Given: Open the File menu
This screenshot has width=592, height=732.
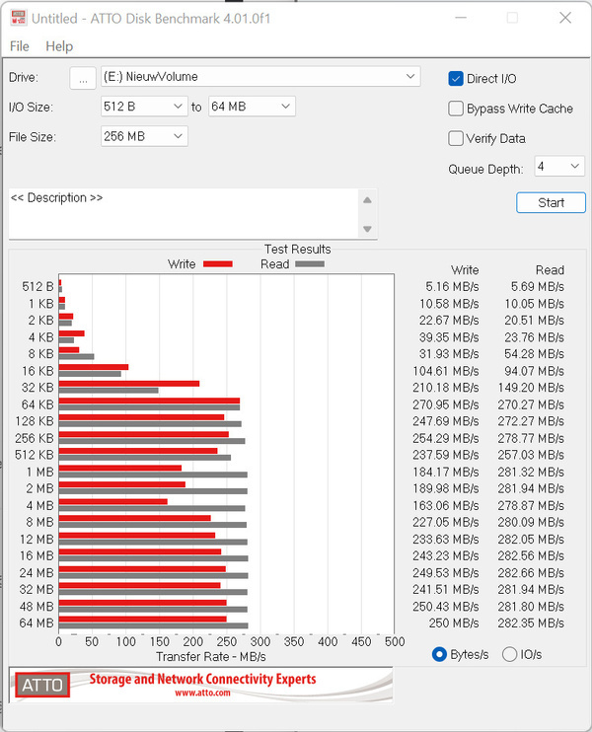Looking at the screenshot, I should pos(19,46).
